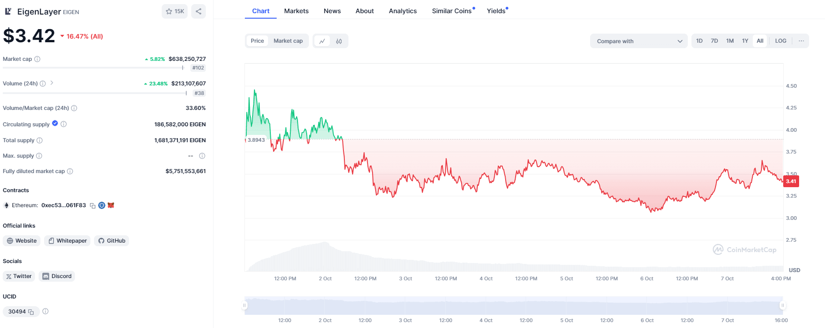Switch to candlestick chart view icon
Viewport: 825px width, 328px height.
tap(339, 41)
